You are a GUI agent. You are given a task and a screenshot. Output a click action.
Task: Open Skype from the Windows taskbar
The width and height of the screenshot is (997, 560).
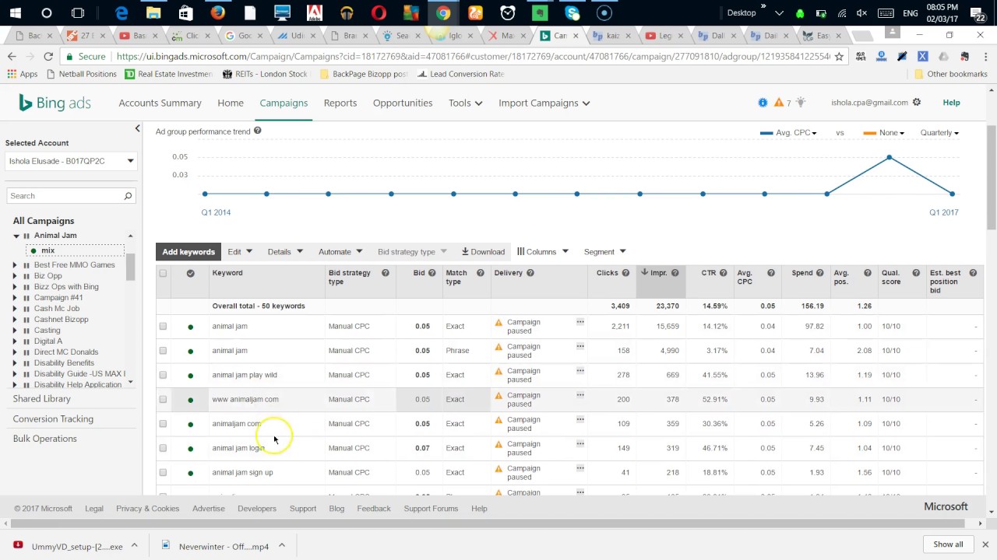pos(572,13)
